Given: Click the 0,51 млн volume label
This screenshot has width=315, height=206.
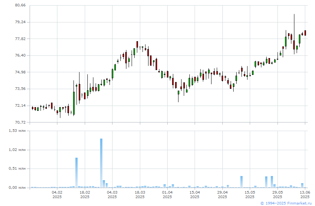Looking at the screenshot, I should (17, 169).
